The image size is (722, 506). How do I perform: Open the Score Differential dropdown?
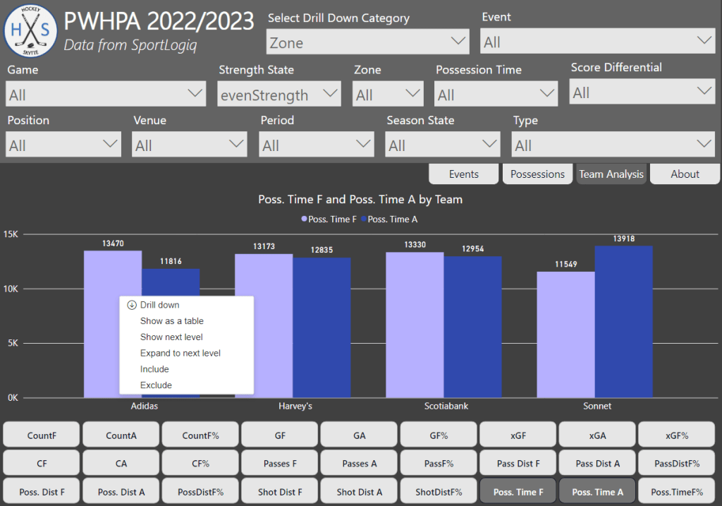pos(642,92)
